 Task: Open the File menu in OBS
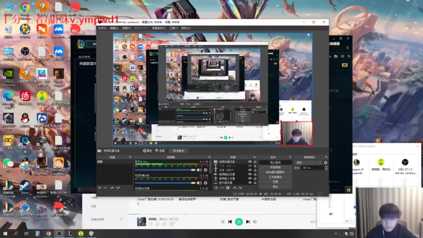point(102,28)
